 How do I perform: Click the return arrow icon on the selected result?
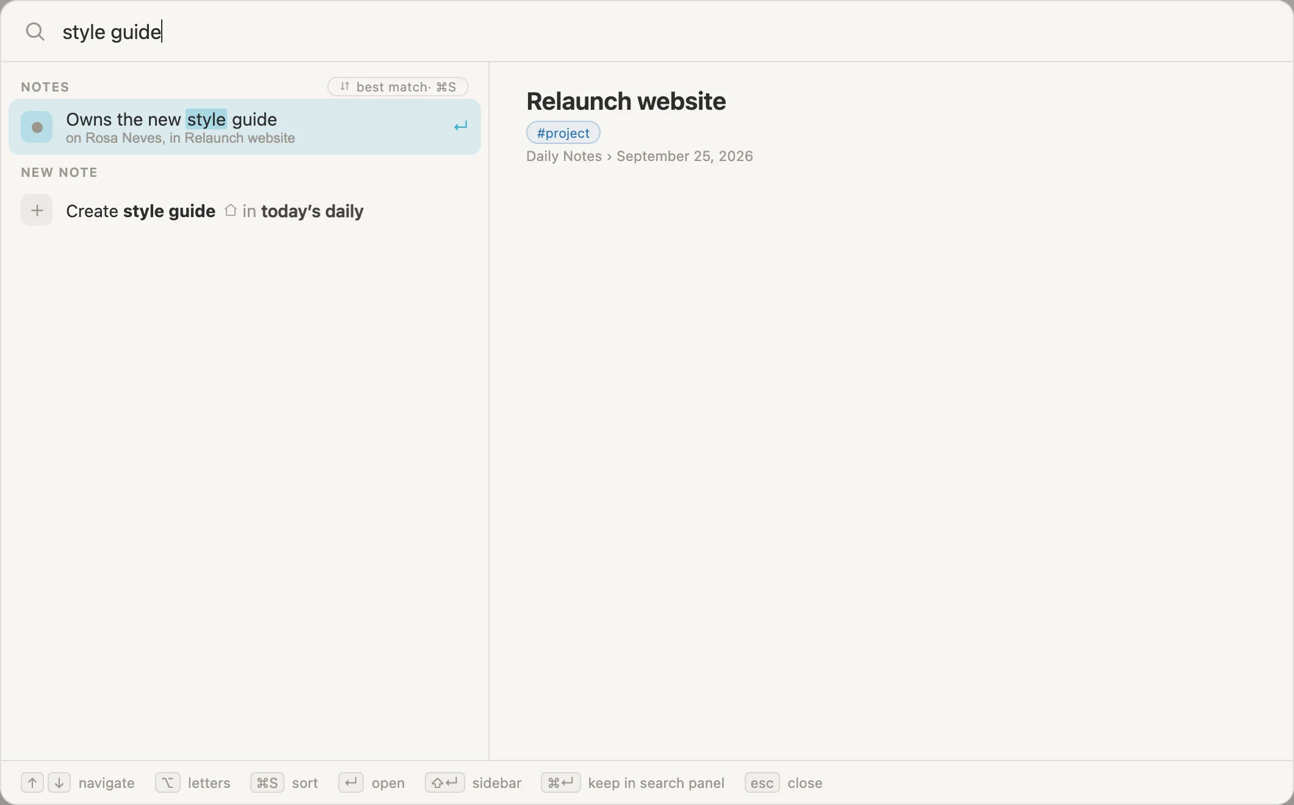[x=461, y=126]
